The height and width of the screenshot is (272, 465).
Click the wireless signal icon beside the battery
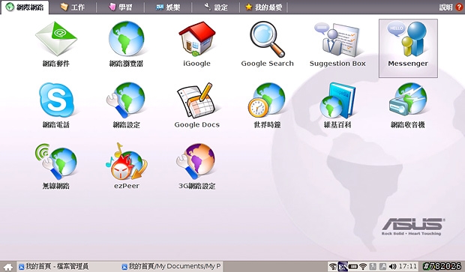(363, 266)
